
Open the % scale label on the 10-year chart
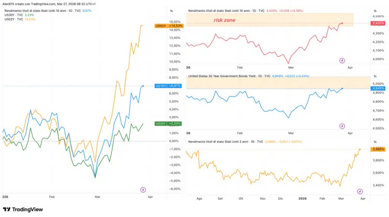[375, 11]
